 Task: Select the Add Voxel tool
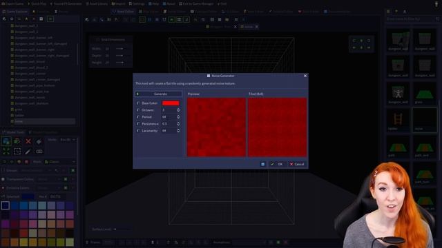click(x=6, y=141)
